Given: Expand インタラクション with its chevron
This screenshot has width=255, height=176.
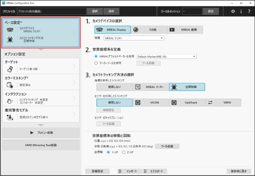Looking at the screenshot, I should coord(74,99).
